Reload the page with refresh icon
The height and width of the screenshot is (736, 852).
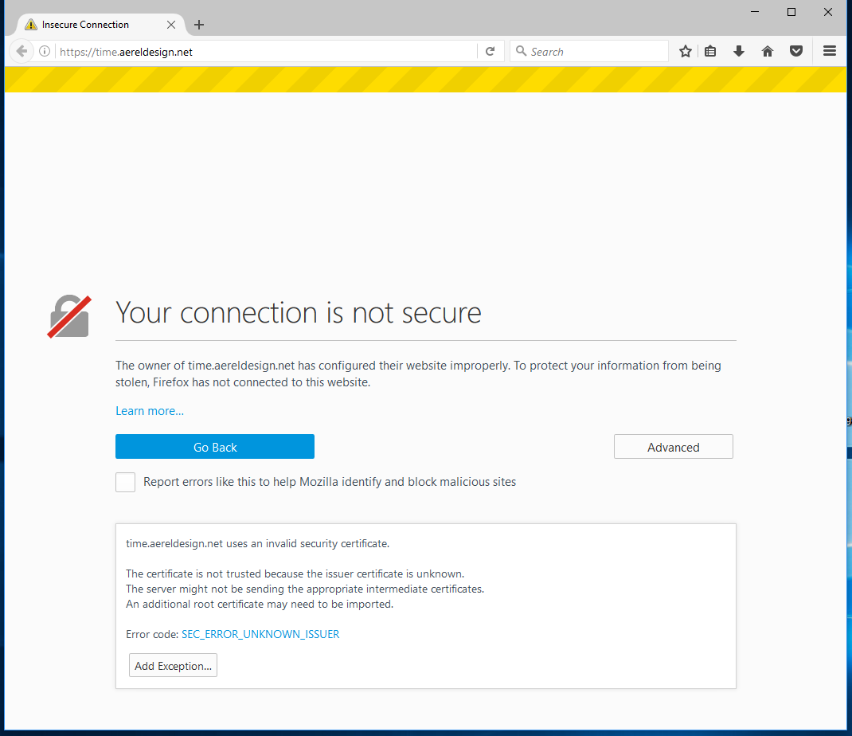coord(490,52)
